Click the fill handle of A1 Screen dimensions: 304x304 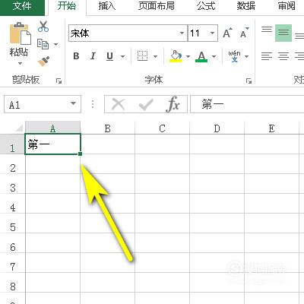point(80,154)
